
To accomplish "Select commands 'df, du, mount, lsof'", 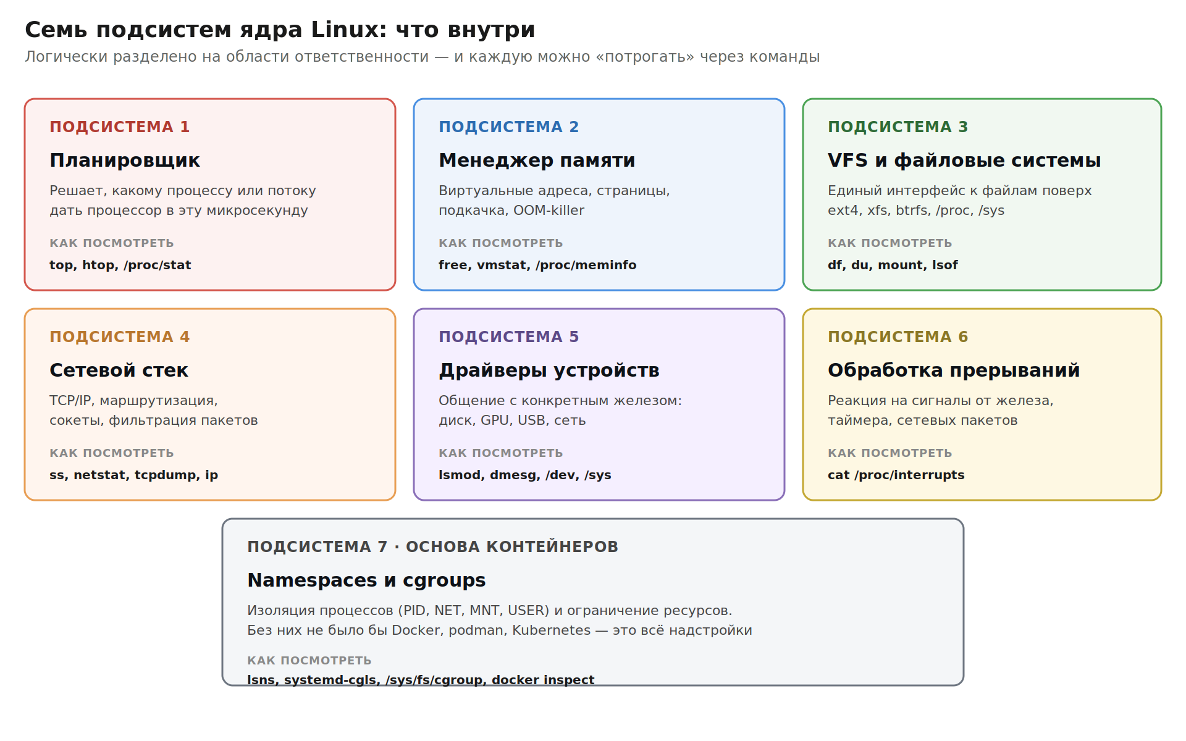I will pos(893,265).
